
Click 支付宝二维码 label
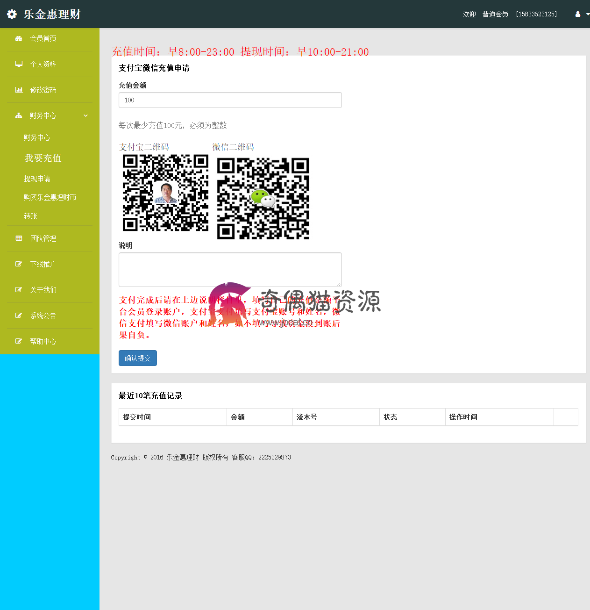(144, 147)
